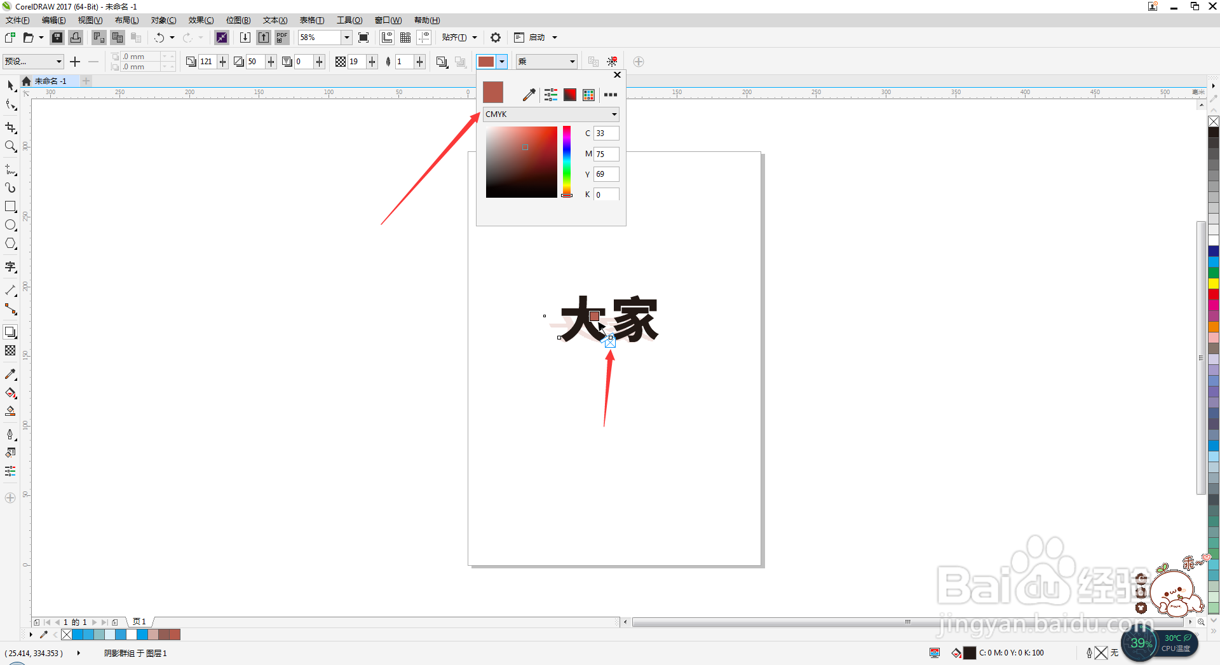Image resolution: width=1220 pixels, height=665 pixels.
Task: Switch to color viewers mode in popup
Action: 570,95
